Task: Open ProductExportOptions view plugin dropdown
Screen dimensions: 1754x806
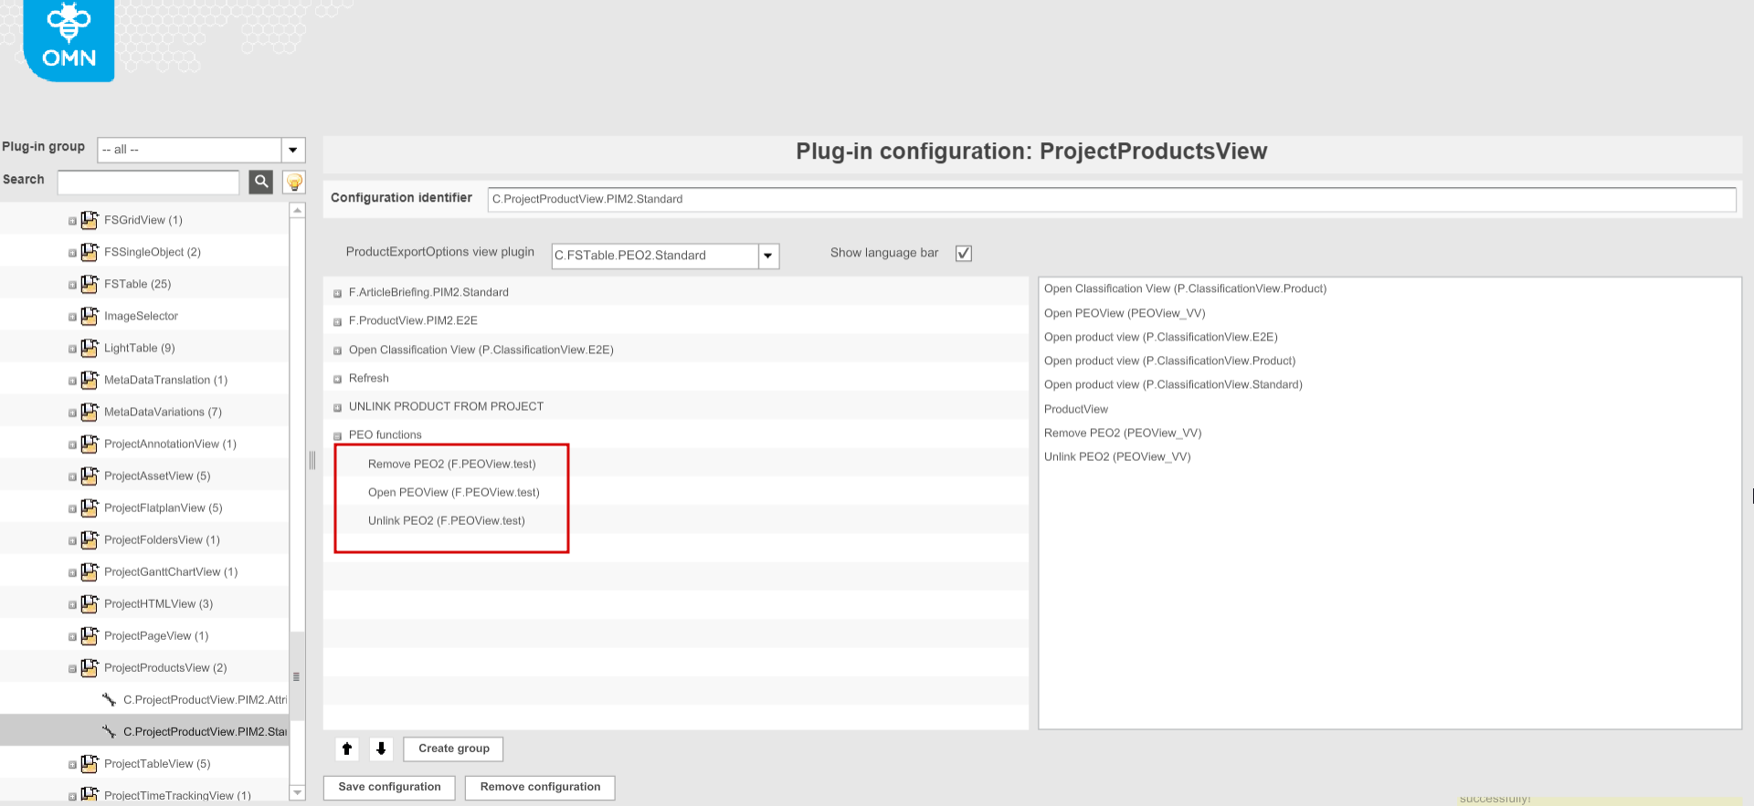Action: pos(768,256)
